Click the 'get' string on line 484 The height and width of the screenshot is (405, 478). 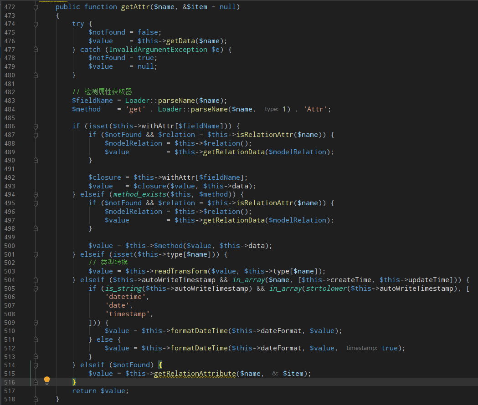pyautogui.click(x=136, y=109)
